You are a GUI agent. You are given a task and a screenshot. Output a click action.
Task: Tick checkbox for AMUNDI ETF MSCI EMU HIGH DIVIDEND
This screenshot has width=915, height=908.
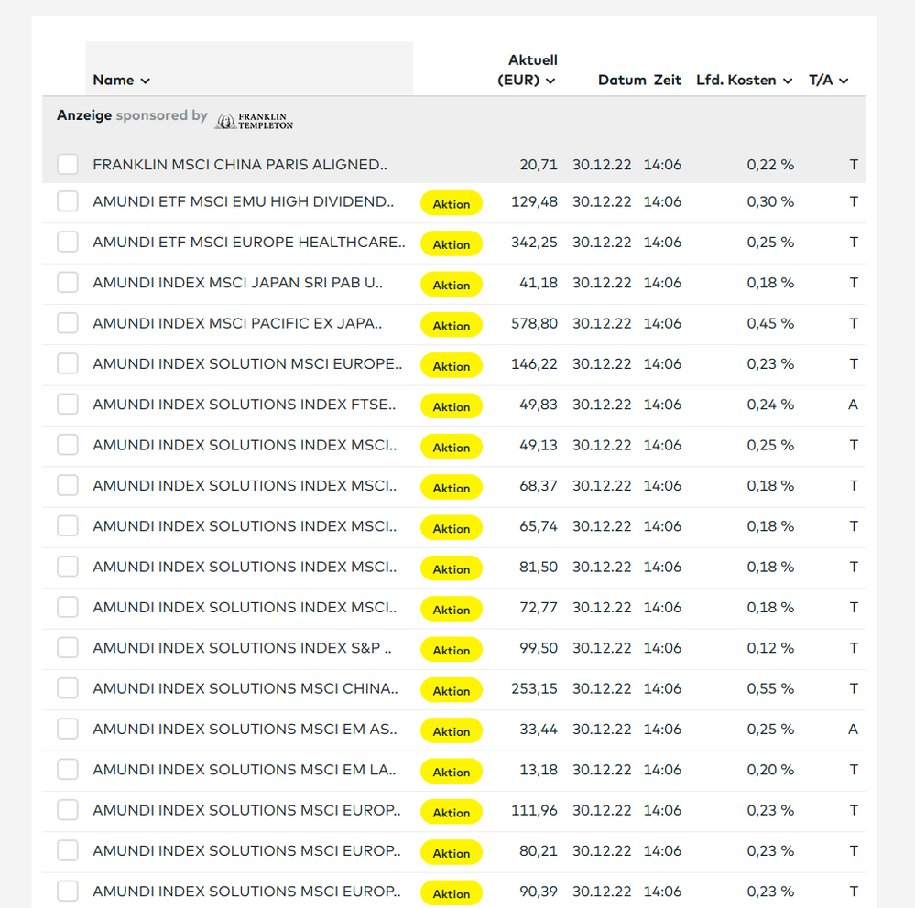click(x=68, y=201)
